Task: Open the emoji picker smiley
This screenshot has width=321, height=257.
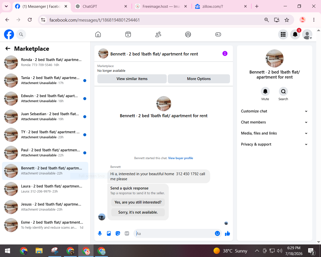Action: tap(217, 233)
